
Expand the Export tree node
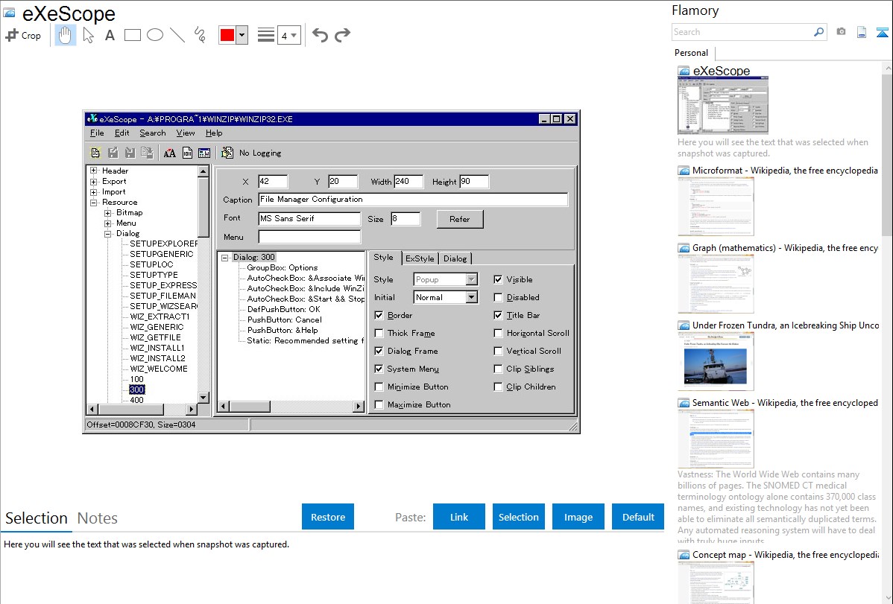(94, 182)
